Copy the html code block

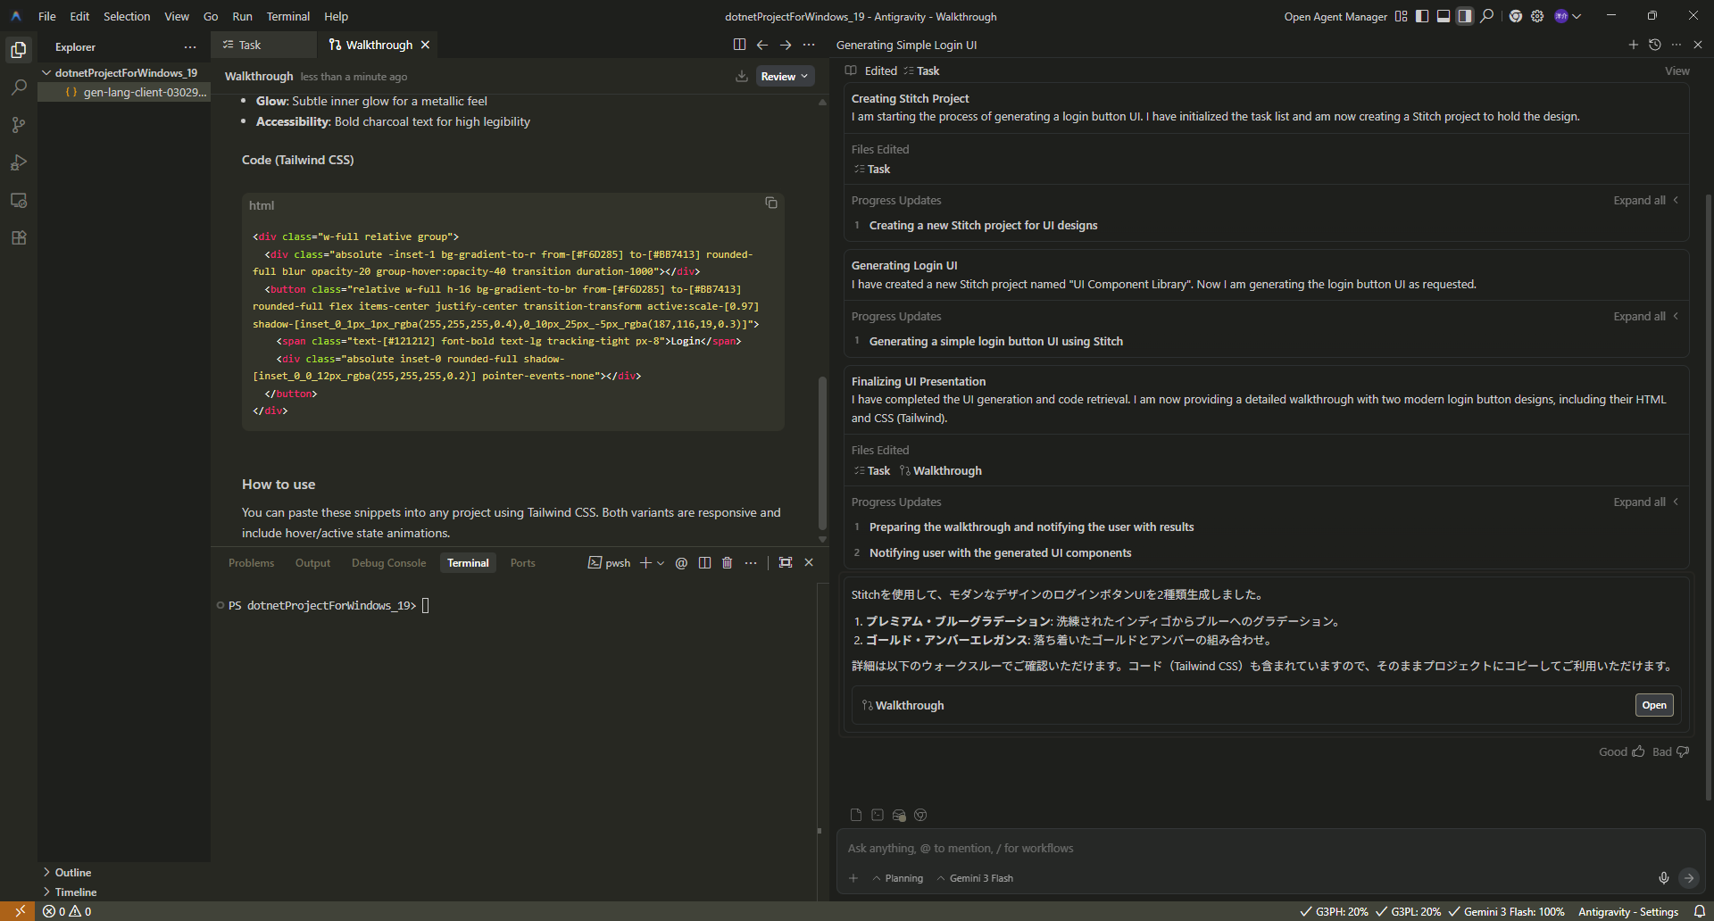pyautogui.click(x=771, y=203)
